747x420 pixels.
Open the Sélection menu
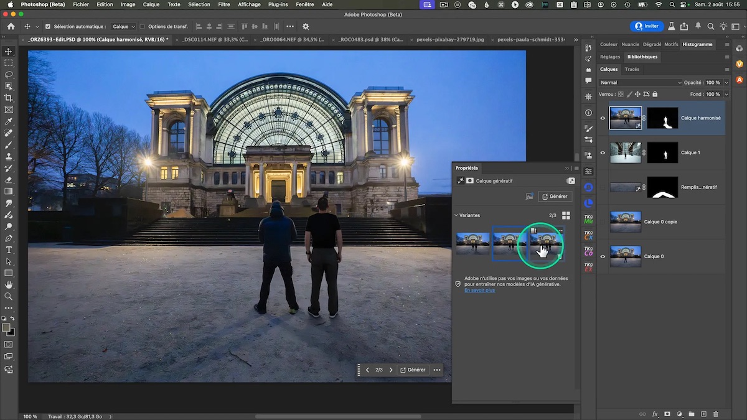[x=199, y=4]
